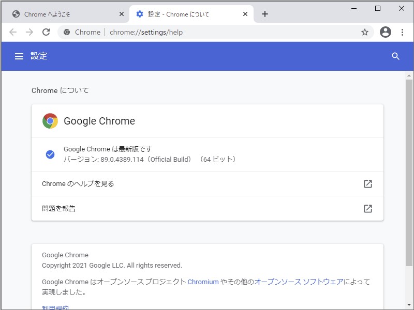Open the profile avatar icon

pos(386,32)
